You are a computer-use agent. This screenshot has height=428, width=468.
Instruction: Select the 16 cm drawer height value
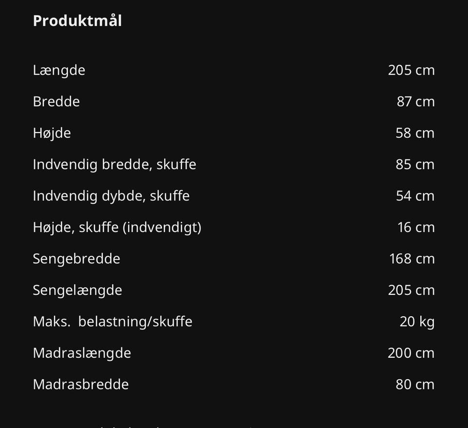[416, 227]
